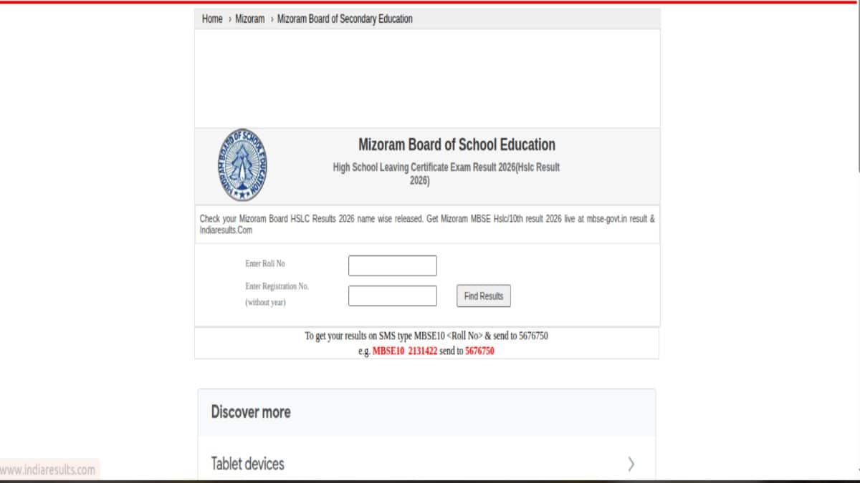Go to Mizoram Board of Secondary Education breadcrumb
This screenshot has width=860, height=483.
pos(345,19)
